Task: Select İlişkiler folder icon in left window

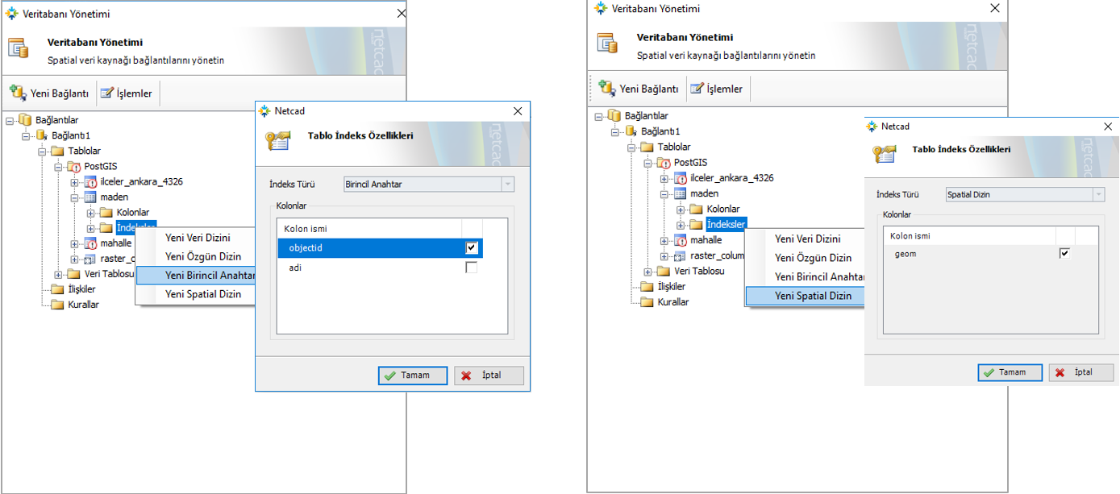Action: (57, 289)
